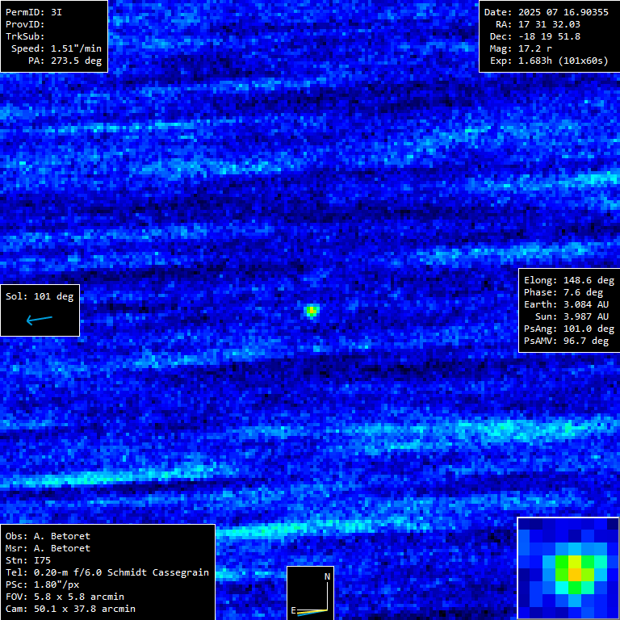Click the 'RA: 17 31 32.03' line
The image size is (620, 620).
(538, 24)
